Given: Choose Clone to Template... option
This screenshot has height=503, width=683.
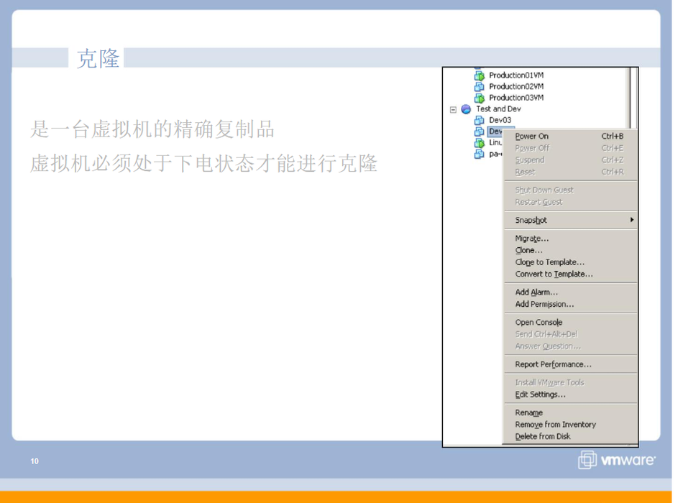Looking at the screenshot, I should (x=549, y=262).
